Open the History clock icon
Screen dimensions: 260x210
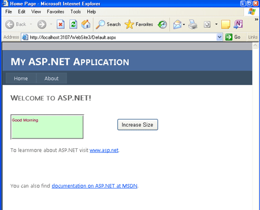(162, 24)
